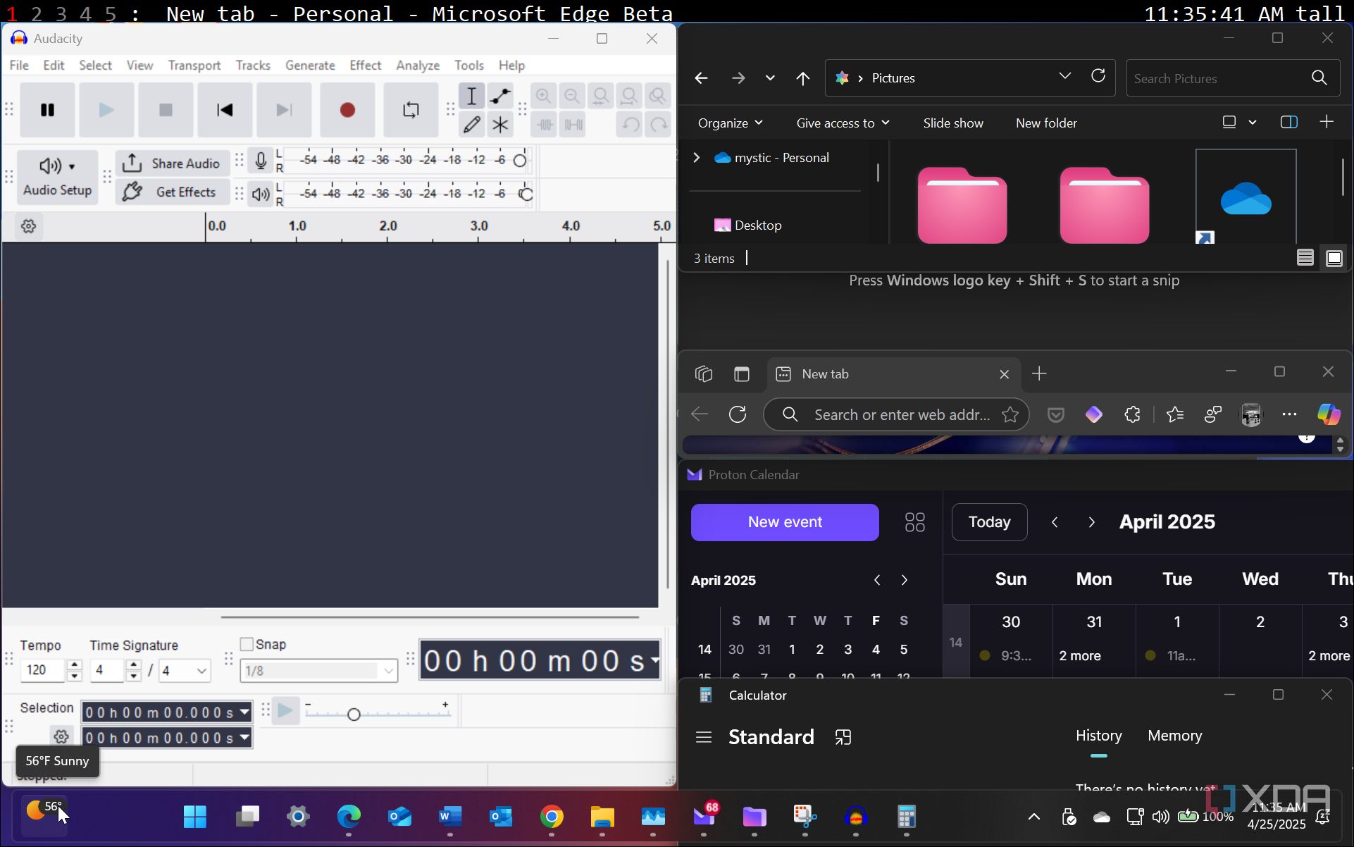Click Skip to Start in Audacity
Screen dimensions: 1354x847
point(225,110)
